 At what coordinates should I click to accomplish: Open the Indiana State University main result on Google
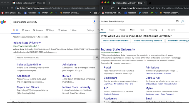pos(27,43)
